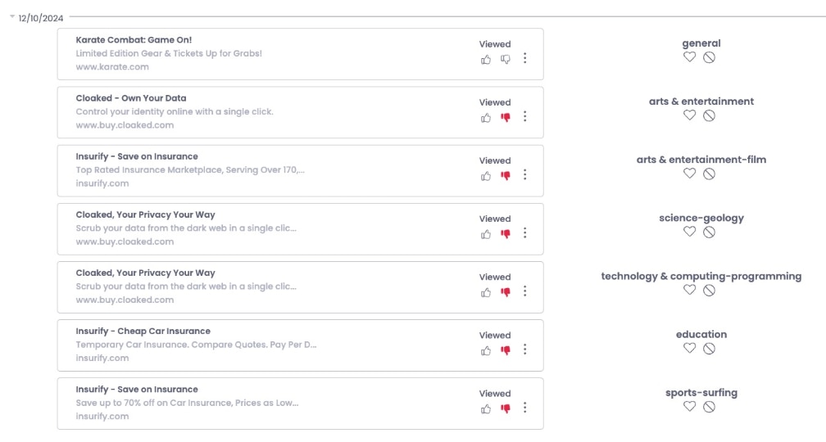
Task: Heart the arts & entertainment-film category
Action: (x=690, y=174)
